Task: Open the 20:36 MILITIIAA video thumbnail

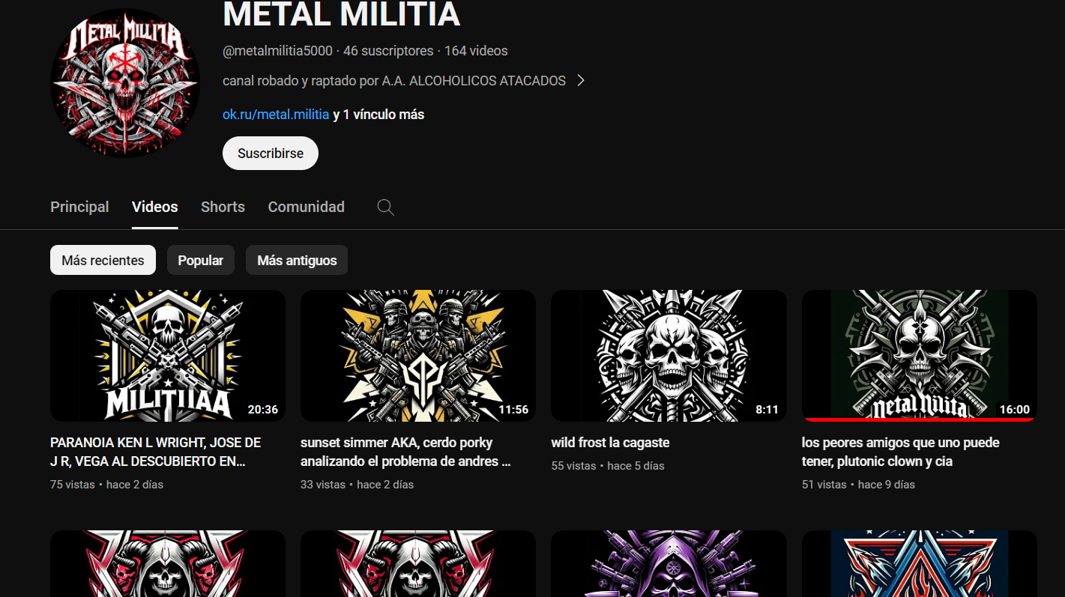Action: pyautogui.click(x=168, y=356)
